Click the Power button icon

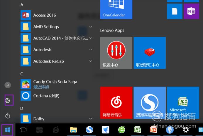tap(8, 116)
